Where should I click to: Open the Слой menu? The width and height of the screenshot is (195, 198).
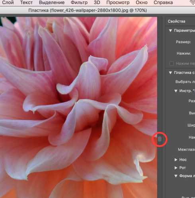(8, 2)
